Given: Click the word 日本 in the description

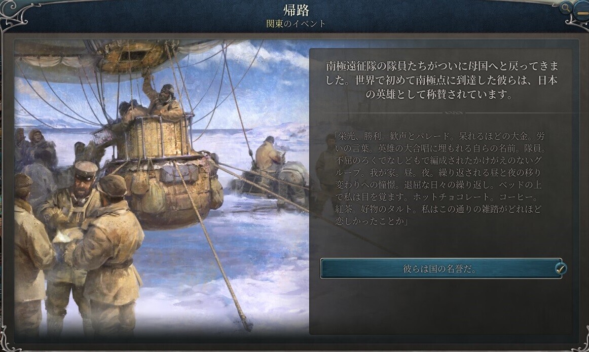Looking at the screenshot, I should pyautogui.click(x=547, y=81).
